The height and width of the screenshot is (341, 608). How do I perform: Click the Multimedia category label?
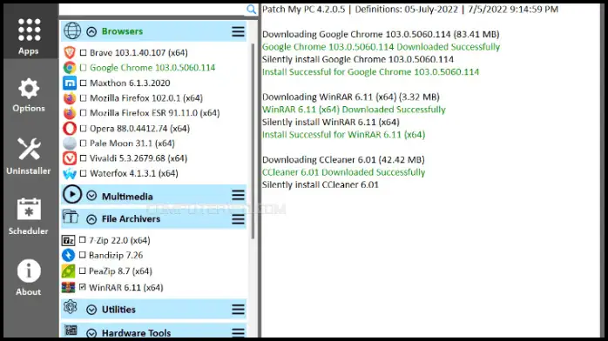pyautogui.click(x=127, y=197)
